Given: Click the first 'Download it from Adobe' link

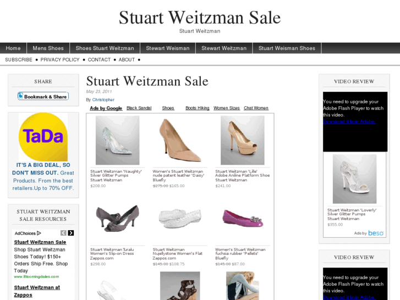Looking at the screenshot, I should coord(349,122).
